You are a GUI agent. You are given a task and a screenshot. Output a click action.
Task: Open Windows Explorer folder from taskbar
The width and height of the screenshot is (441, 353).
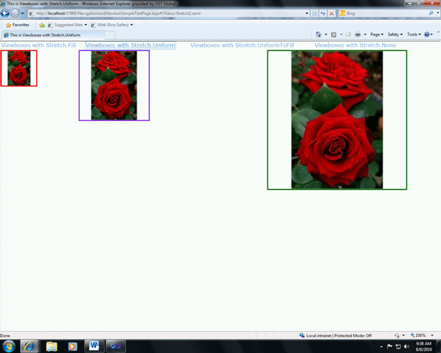(52, 346)
